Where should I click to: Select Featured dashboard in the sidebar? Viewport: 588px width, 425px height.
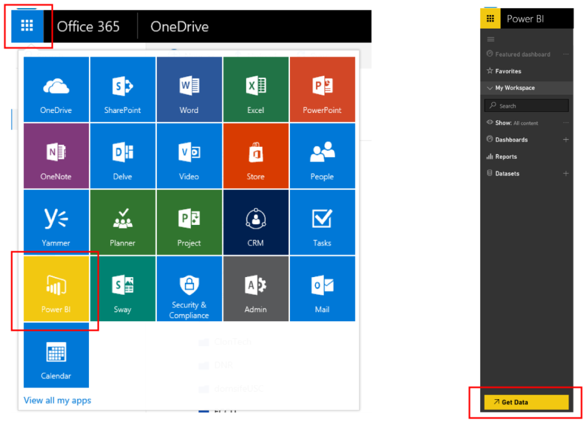coord(523,54)
